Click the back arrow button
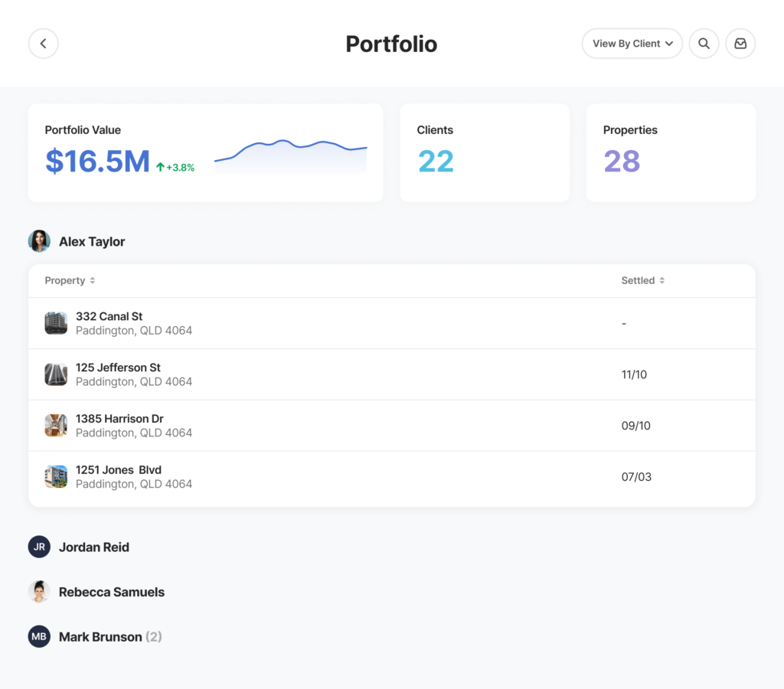Screen dimensions: 784x689 point(44,44)
